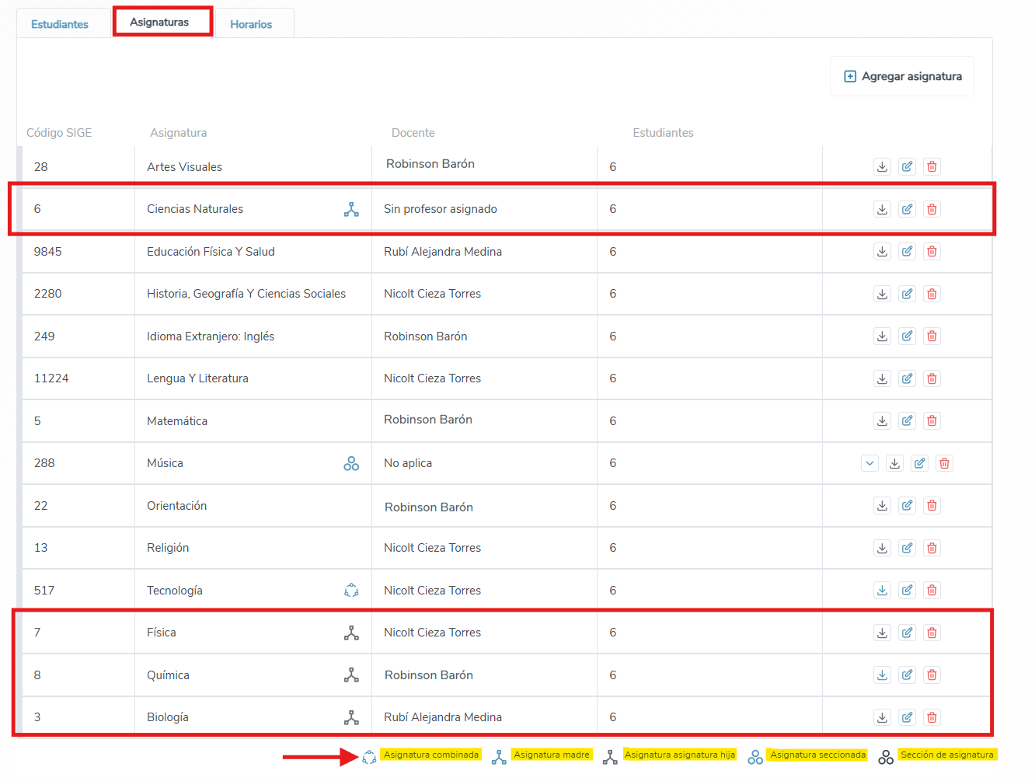Download the Tecnología subject
1035x781 pixels.
pyautogui.click(x=882, y=590)
